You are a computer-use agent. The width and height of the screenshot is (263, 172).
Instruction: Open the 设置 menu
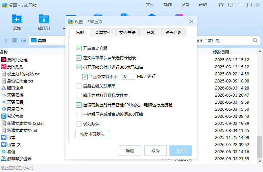click(x=185, y=5)
